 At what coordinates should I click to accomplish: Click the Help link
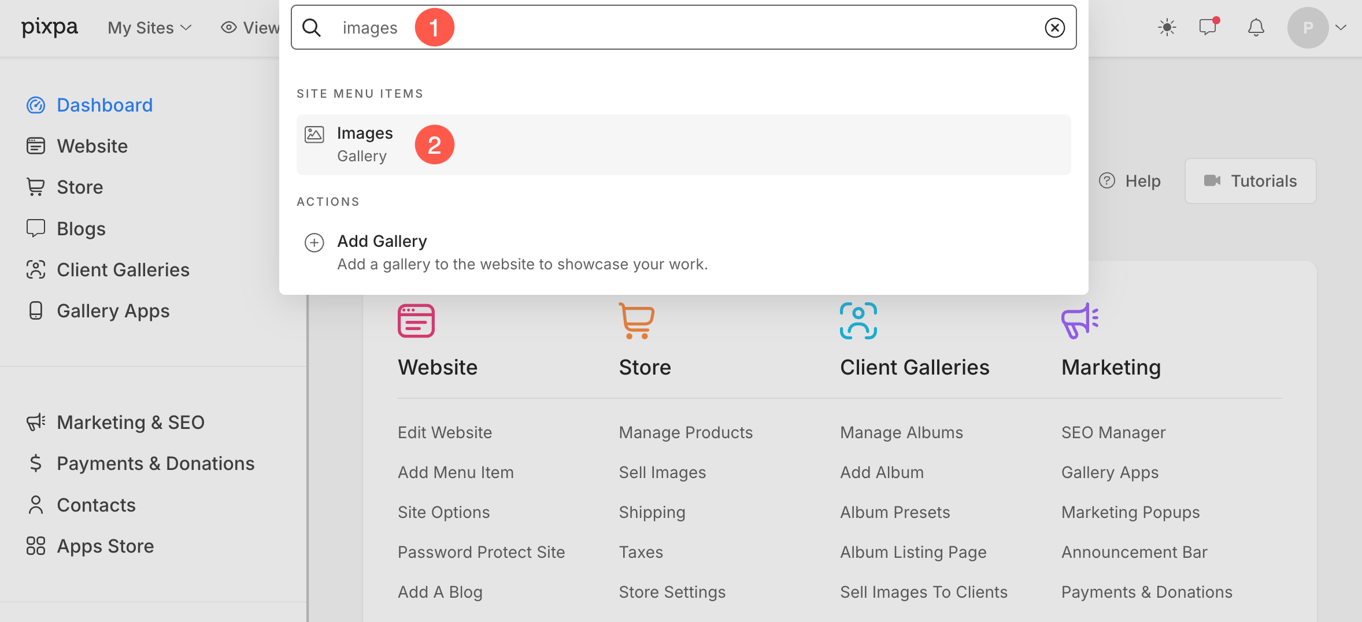[1143, 181]
